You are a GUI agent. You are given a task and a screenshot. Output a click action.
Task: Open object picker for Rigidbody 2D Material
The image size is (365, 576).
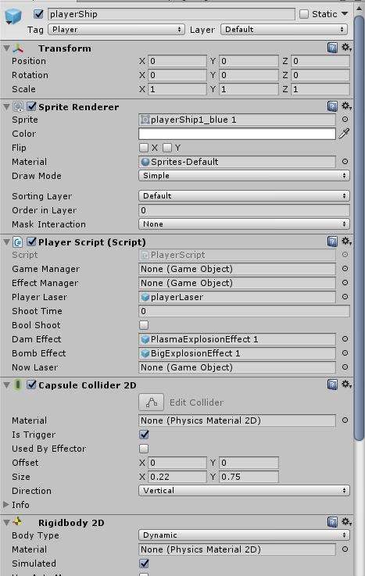(x=345, y=549)
